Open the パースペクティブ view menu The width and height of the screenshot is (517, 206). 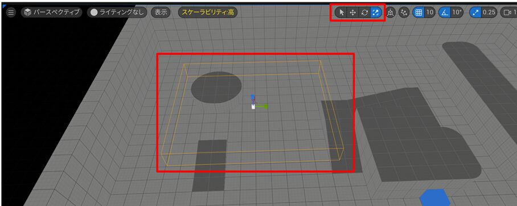click(x=52, y=13)
